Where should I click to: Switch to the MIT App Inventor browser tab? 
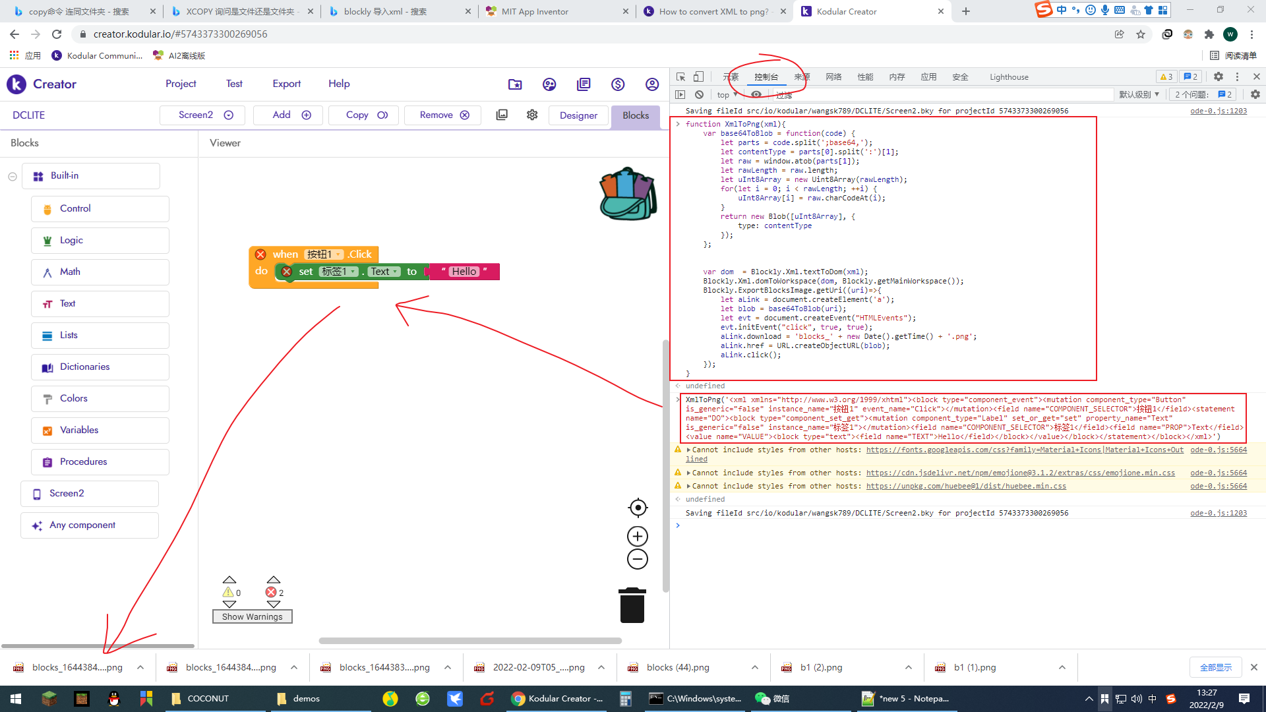point(557,11)
